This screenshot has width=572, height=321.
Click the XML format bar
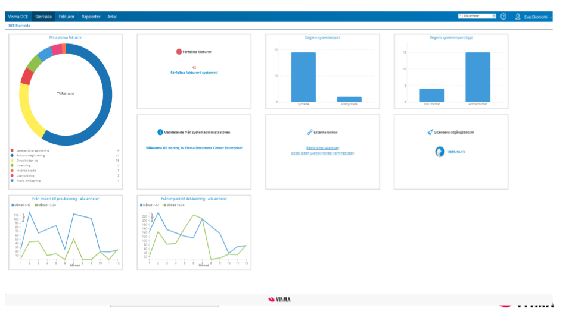tap(432, 95)
